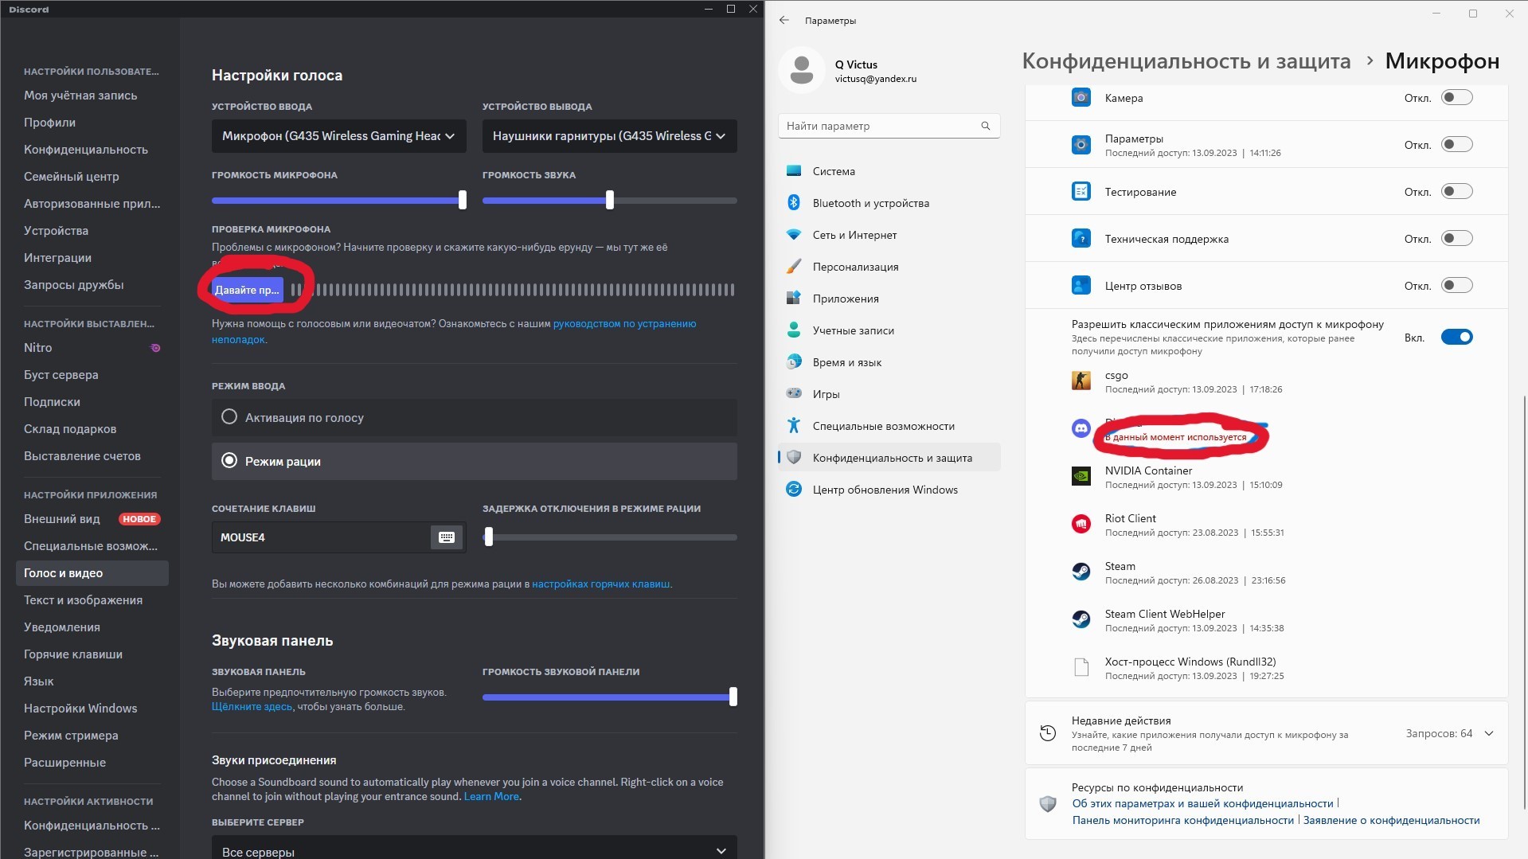1528x859 pixels.
Task: Click the csgo app icon
Action: point(1081,381)
